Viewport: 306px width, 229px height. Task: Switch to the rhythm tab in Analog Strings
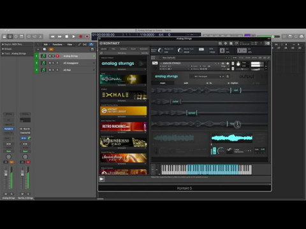233,83
